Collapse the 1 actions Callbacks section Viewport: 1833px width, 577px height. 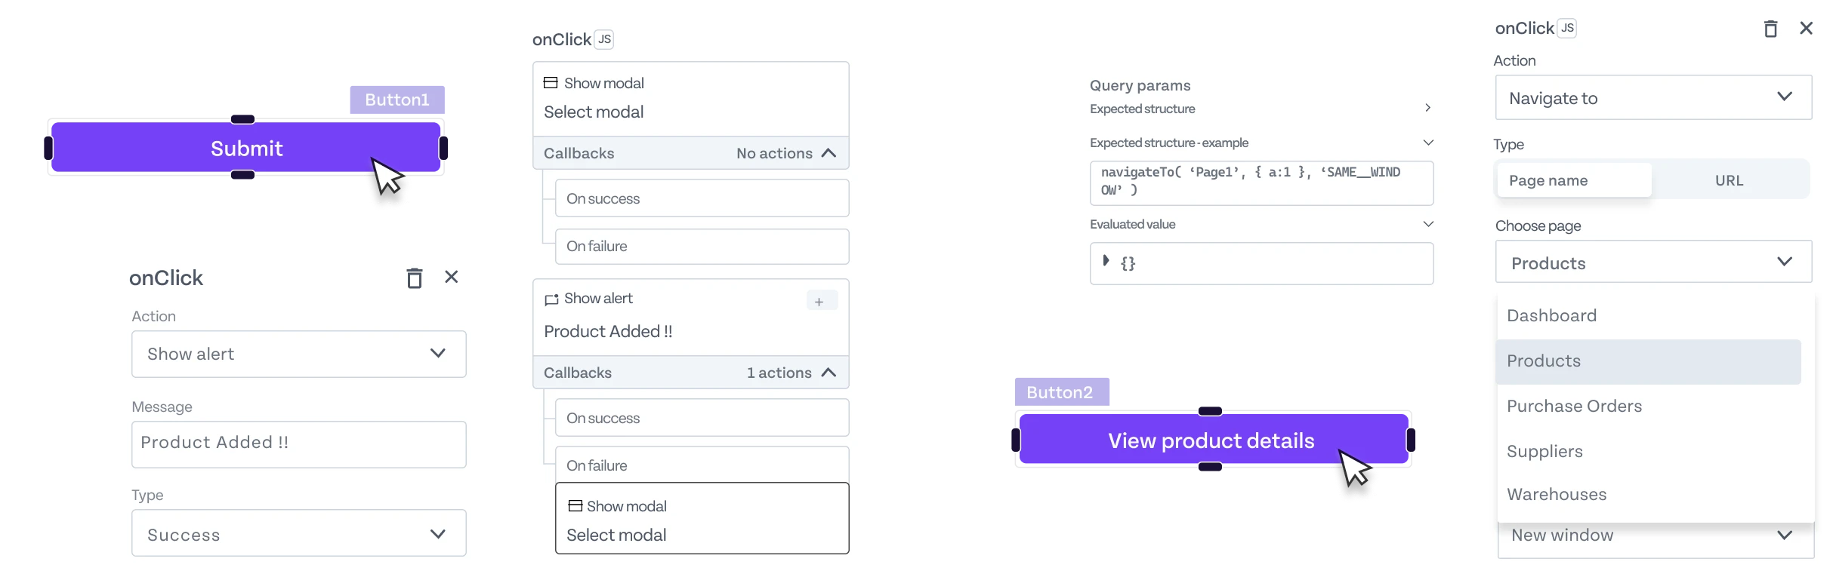(x=829, y=373)
